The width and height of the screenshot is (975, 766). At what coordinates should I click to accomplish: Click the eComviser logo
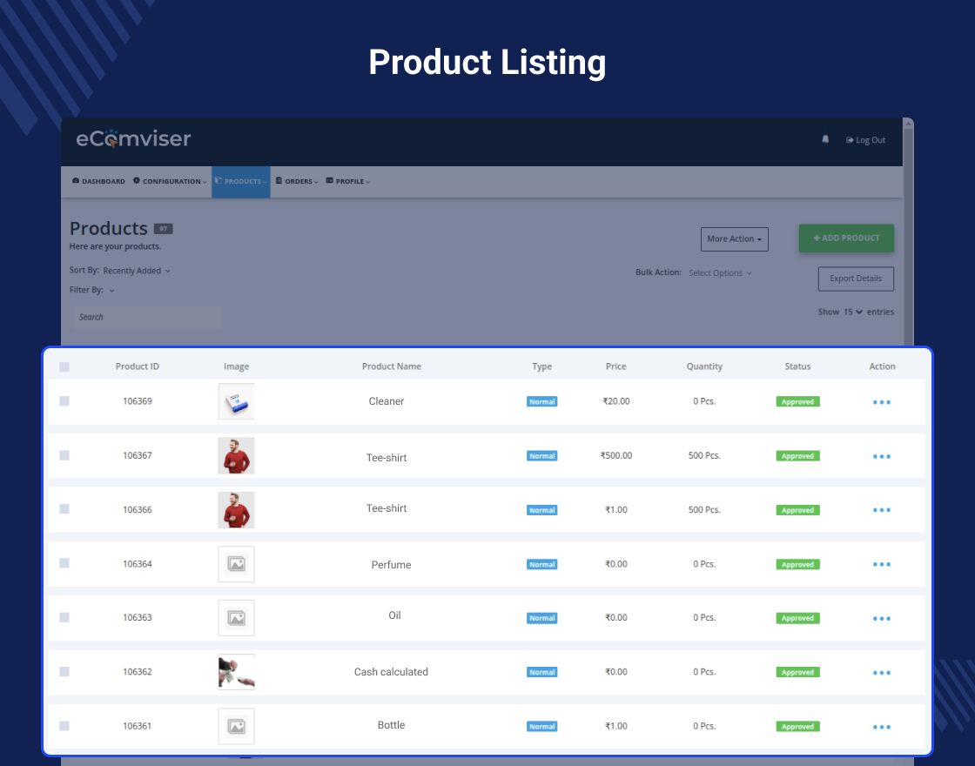133,138
